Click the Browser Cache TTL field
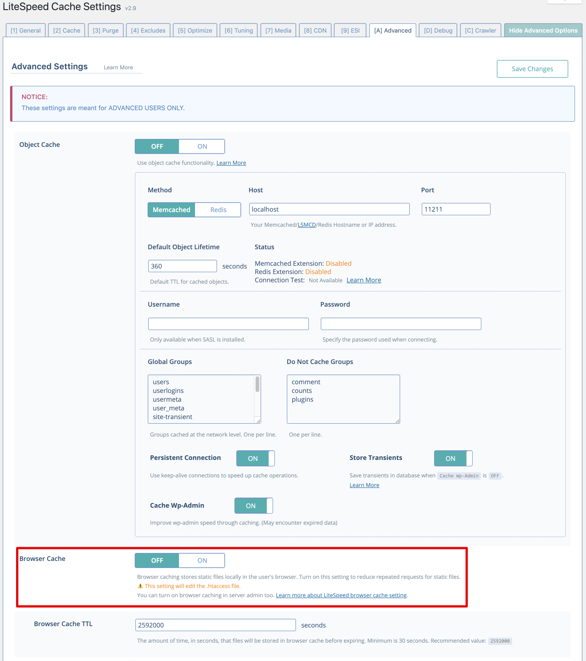This screenshot has width=586, height=661. [x=216, y=625]
